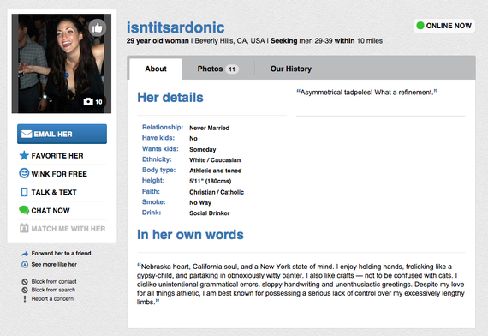Click the smiley wink icon

tap(24, 173)
